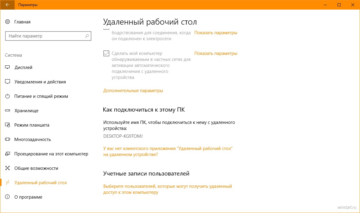Click the Хранилище drive icon

pyautogui.click(x=8, y=111)
